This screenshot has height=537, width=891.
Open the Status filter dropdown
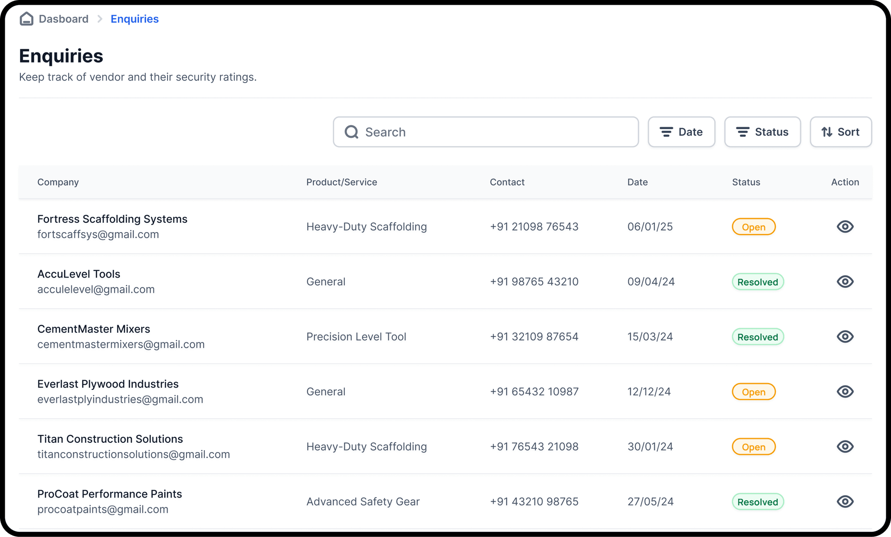(x=762, y=132)
